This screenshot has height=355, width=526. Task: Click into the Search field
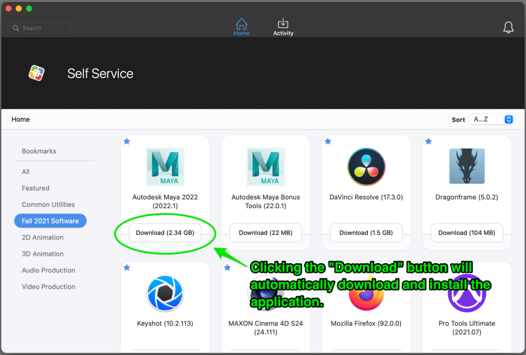click(40, 28)
